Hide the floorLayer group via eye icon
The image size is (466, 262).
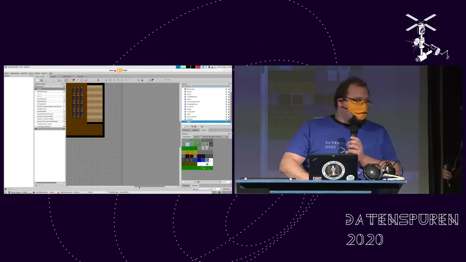[226, 89]
